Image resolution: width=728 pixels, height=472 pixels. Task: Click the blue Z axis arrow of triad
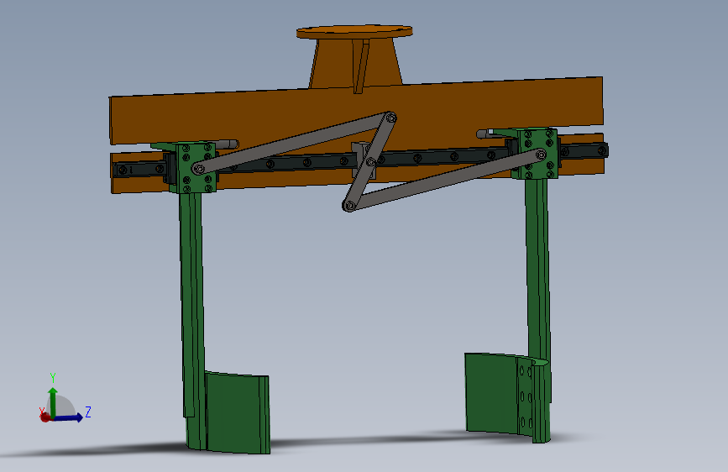(69, 417)
